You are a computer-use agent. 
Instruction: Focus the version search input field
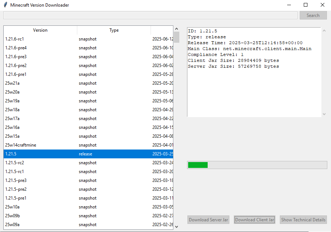[150, 15]
